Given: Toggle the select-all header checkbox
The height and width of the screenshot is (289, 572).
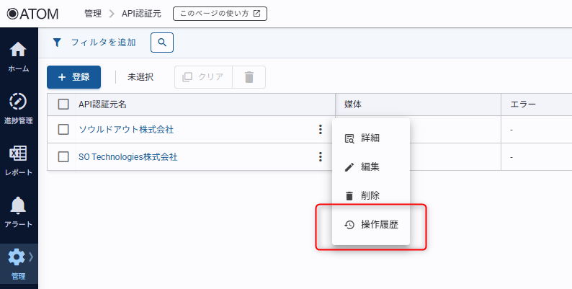Looking at the screenshot, I should click(63, 105).
